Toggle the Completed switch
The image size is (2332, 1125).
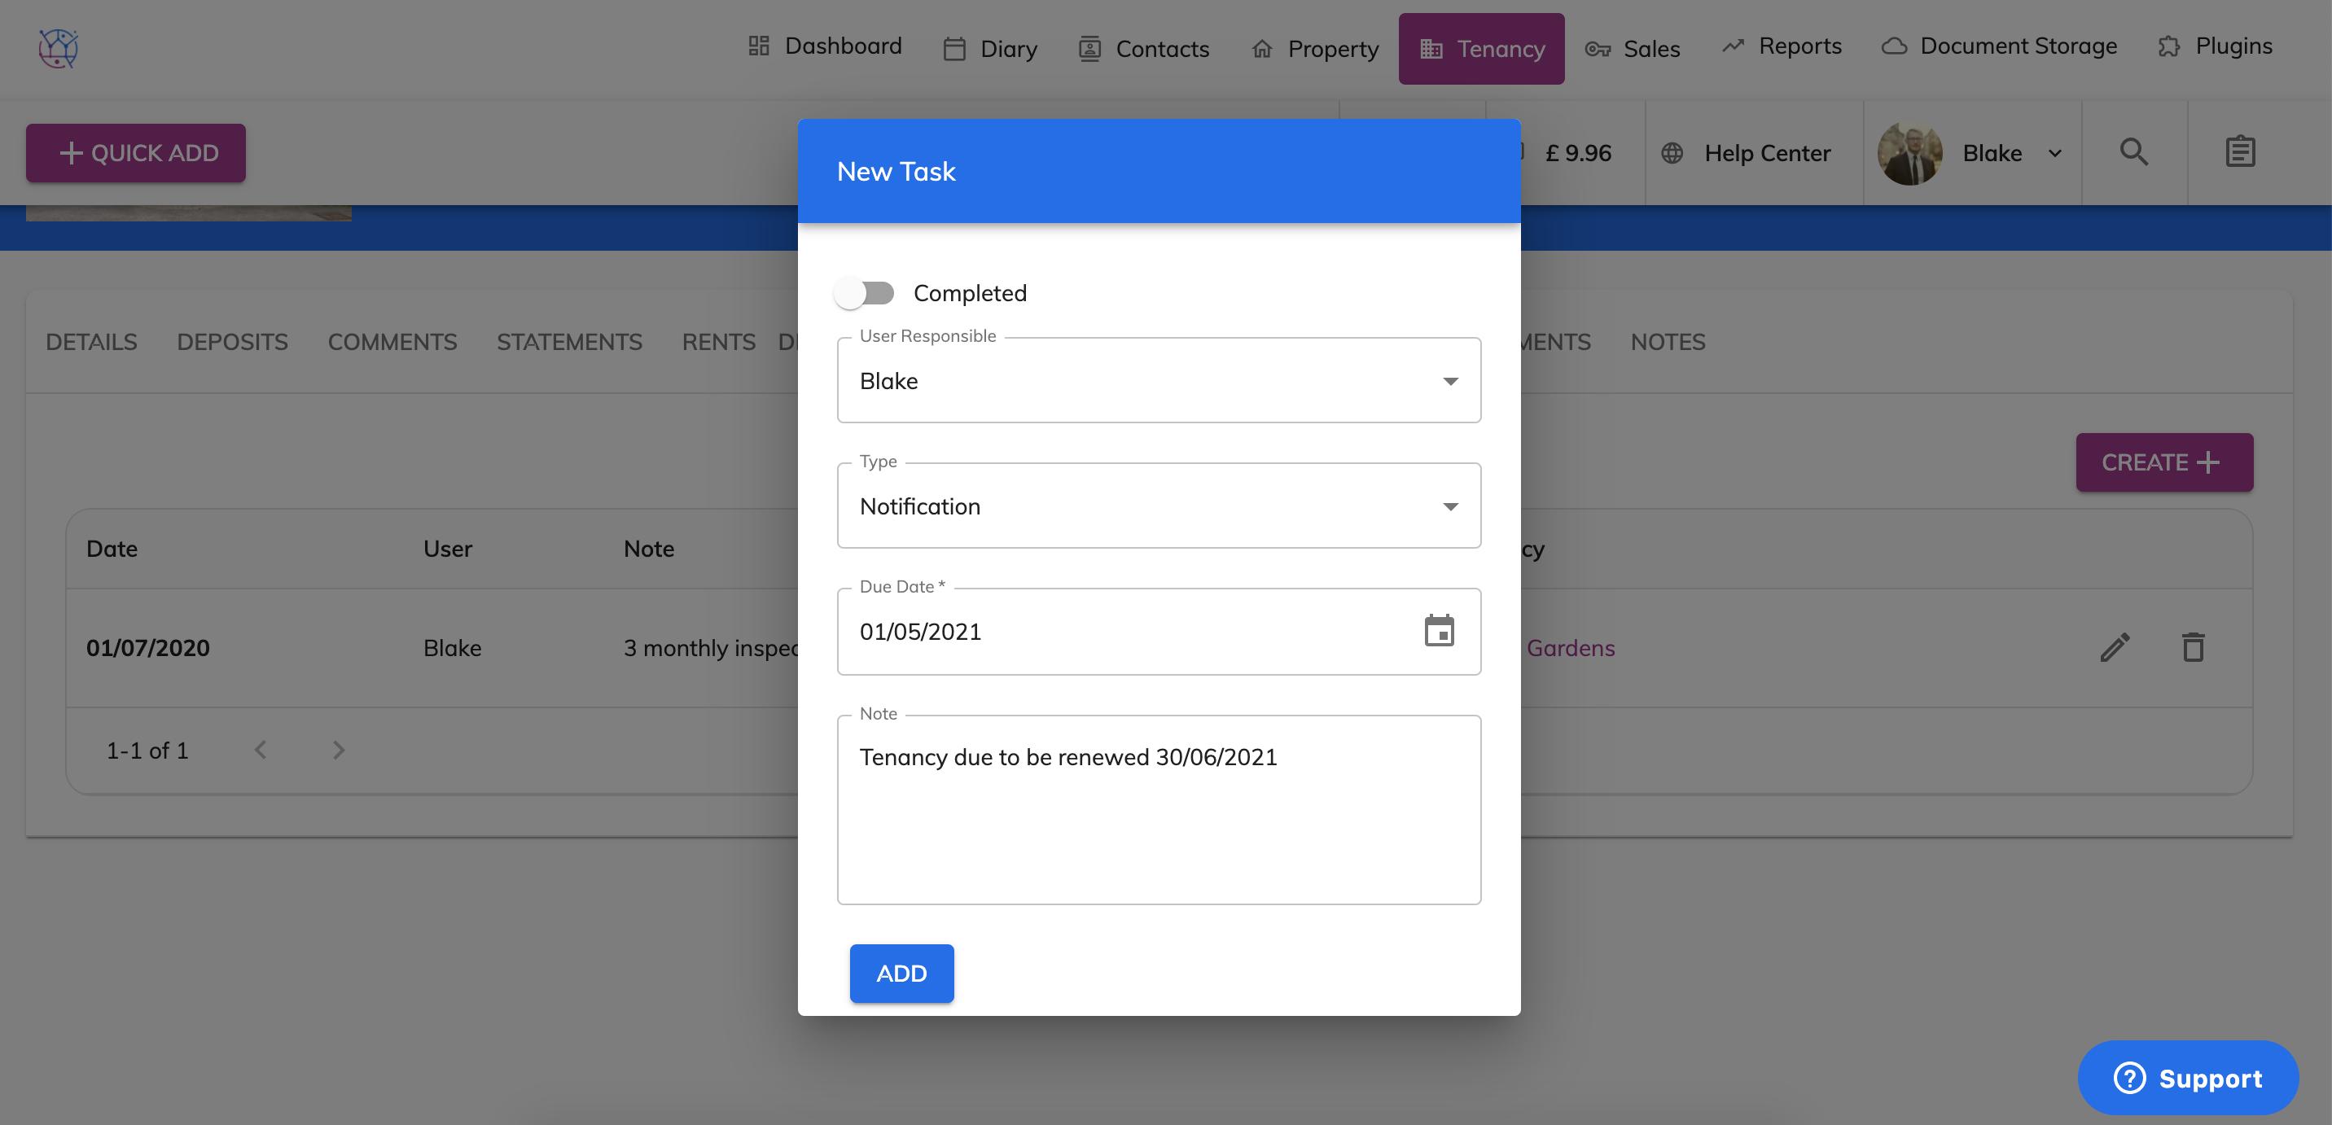pos(864,293)
